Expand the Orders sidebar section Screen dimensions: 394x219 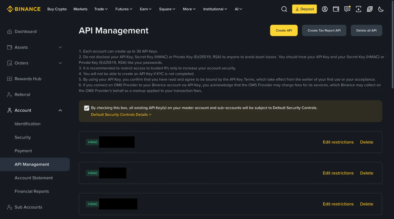click(x=60, y=63)
